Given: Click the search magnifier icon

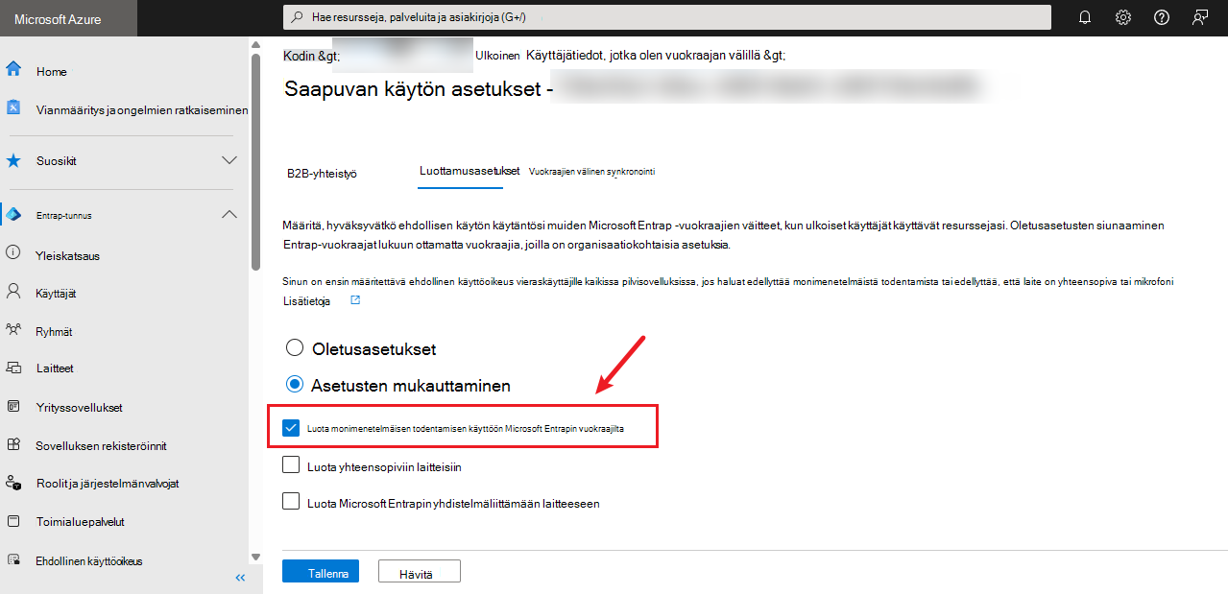Looking at the screenshot, I should point(298,17).
